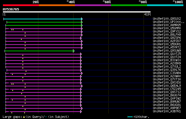Click the green arrowhead ending Q9SUW9 alignment
This screenshot has height=119, width=186.
pyautogui.click(x=74, y=51)
